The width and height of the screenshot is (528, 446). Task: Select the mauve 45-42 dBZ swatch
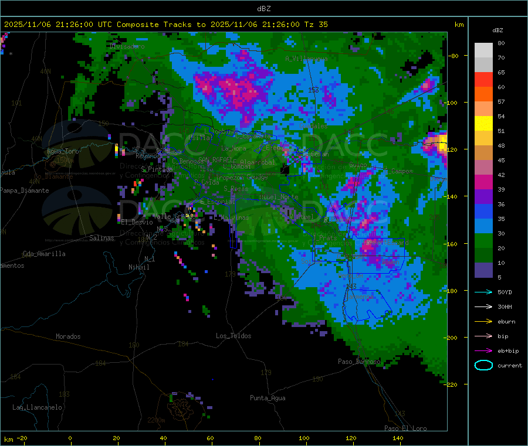pos(483,168)
